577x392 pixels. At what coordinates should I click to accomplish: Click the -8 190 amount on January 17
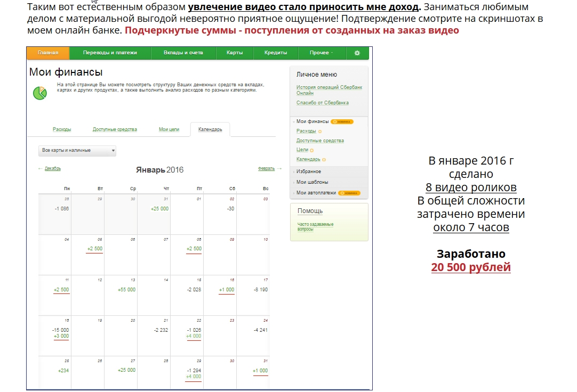[x=261, y=290]
